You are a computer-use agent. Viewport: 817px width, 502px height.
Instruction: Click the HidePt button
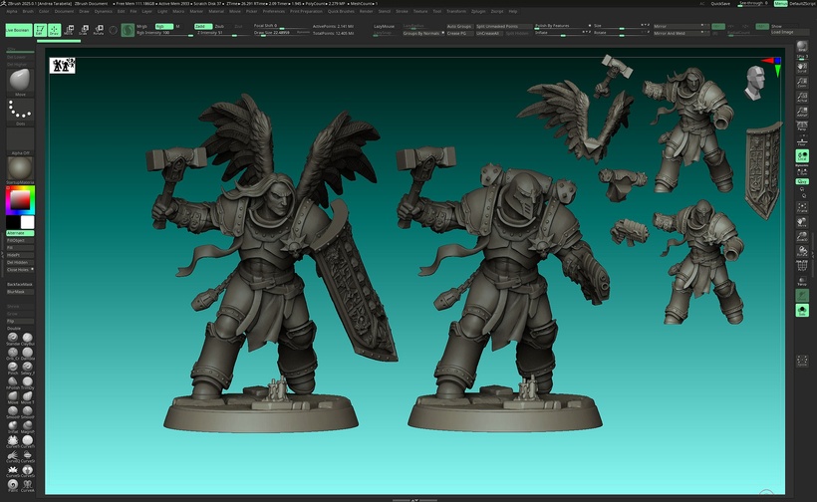coord(20,255)
